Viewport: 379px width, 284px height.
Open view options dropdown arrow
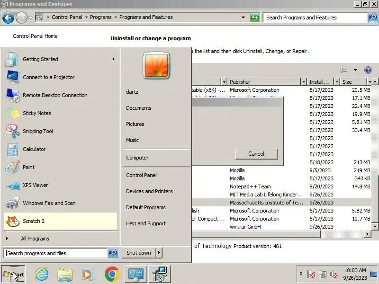click(x=355, y=70)
